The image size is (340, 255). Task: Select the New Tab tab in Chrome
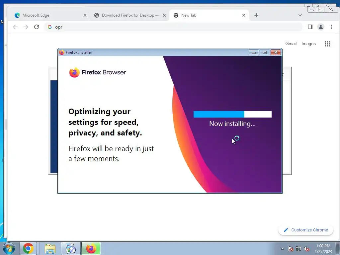[x=209, y=15]
